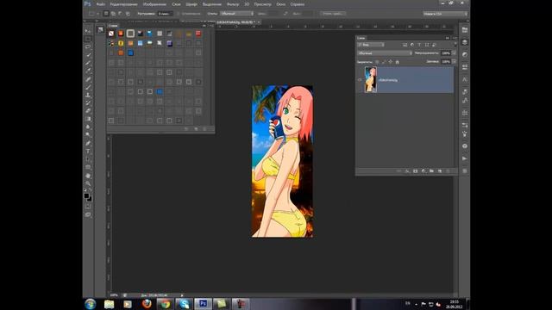Open Firefox from the Windows taskbar

click(147, 303)
